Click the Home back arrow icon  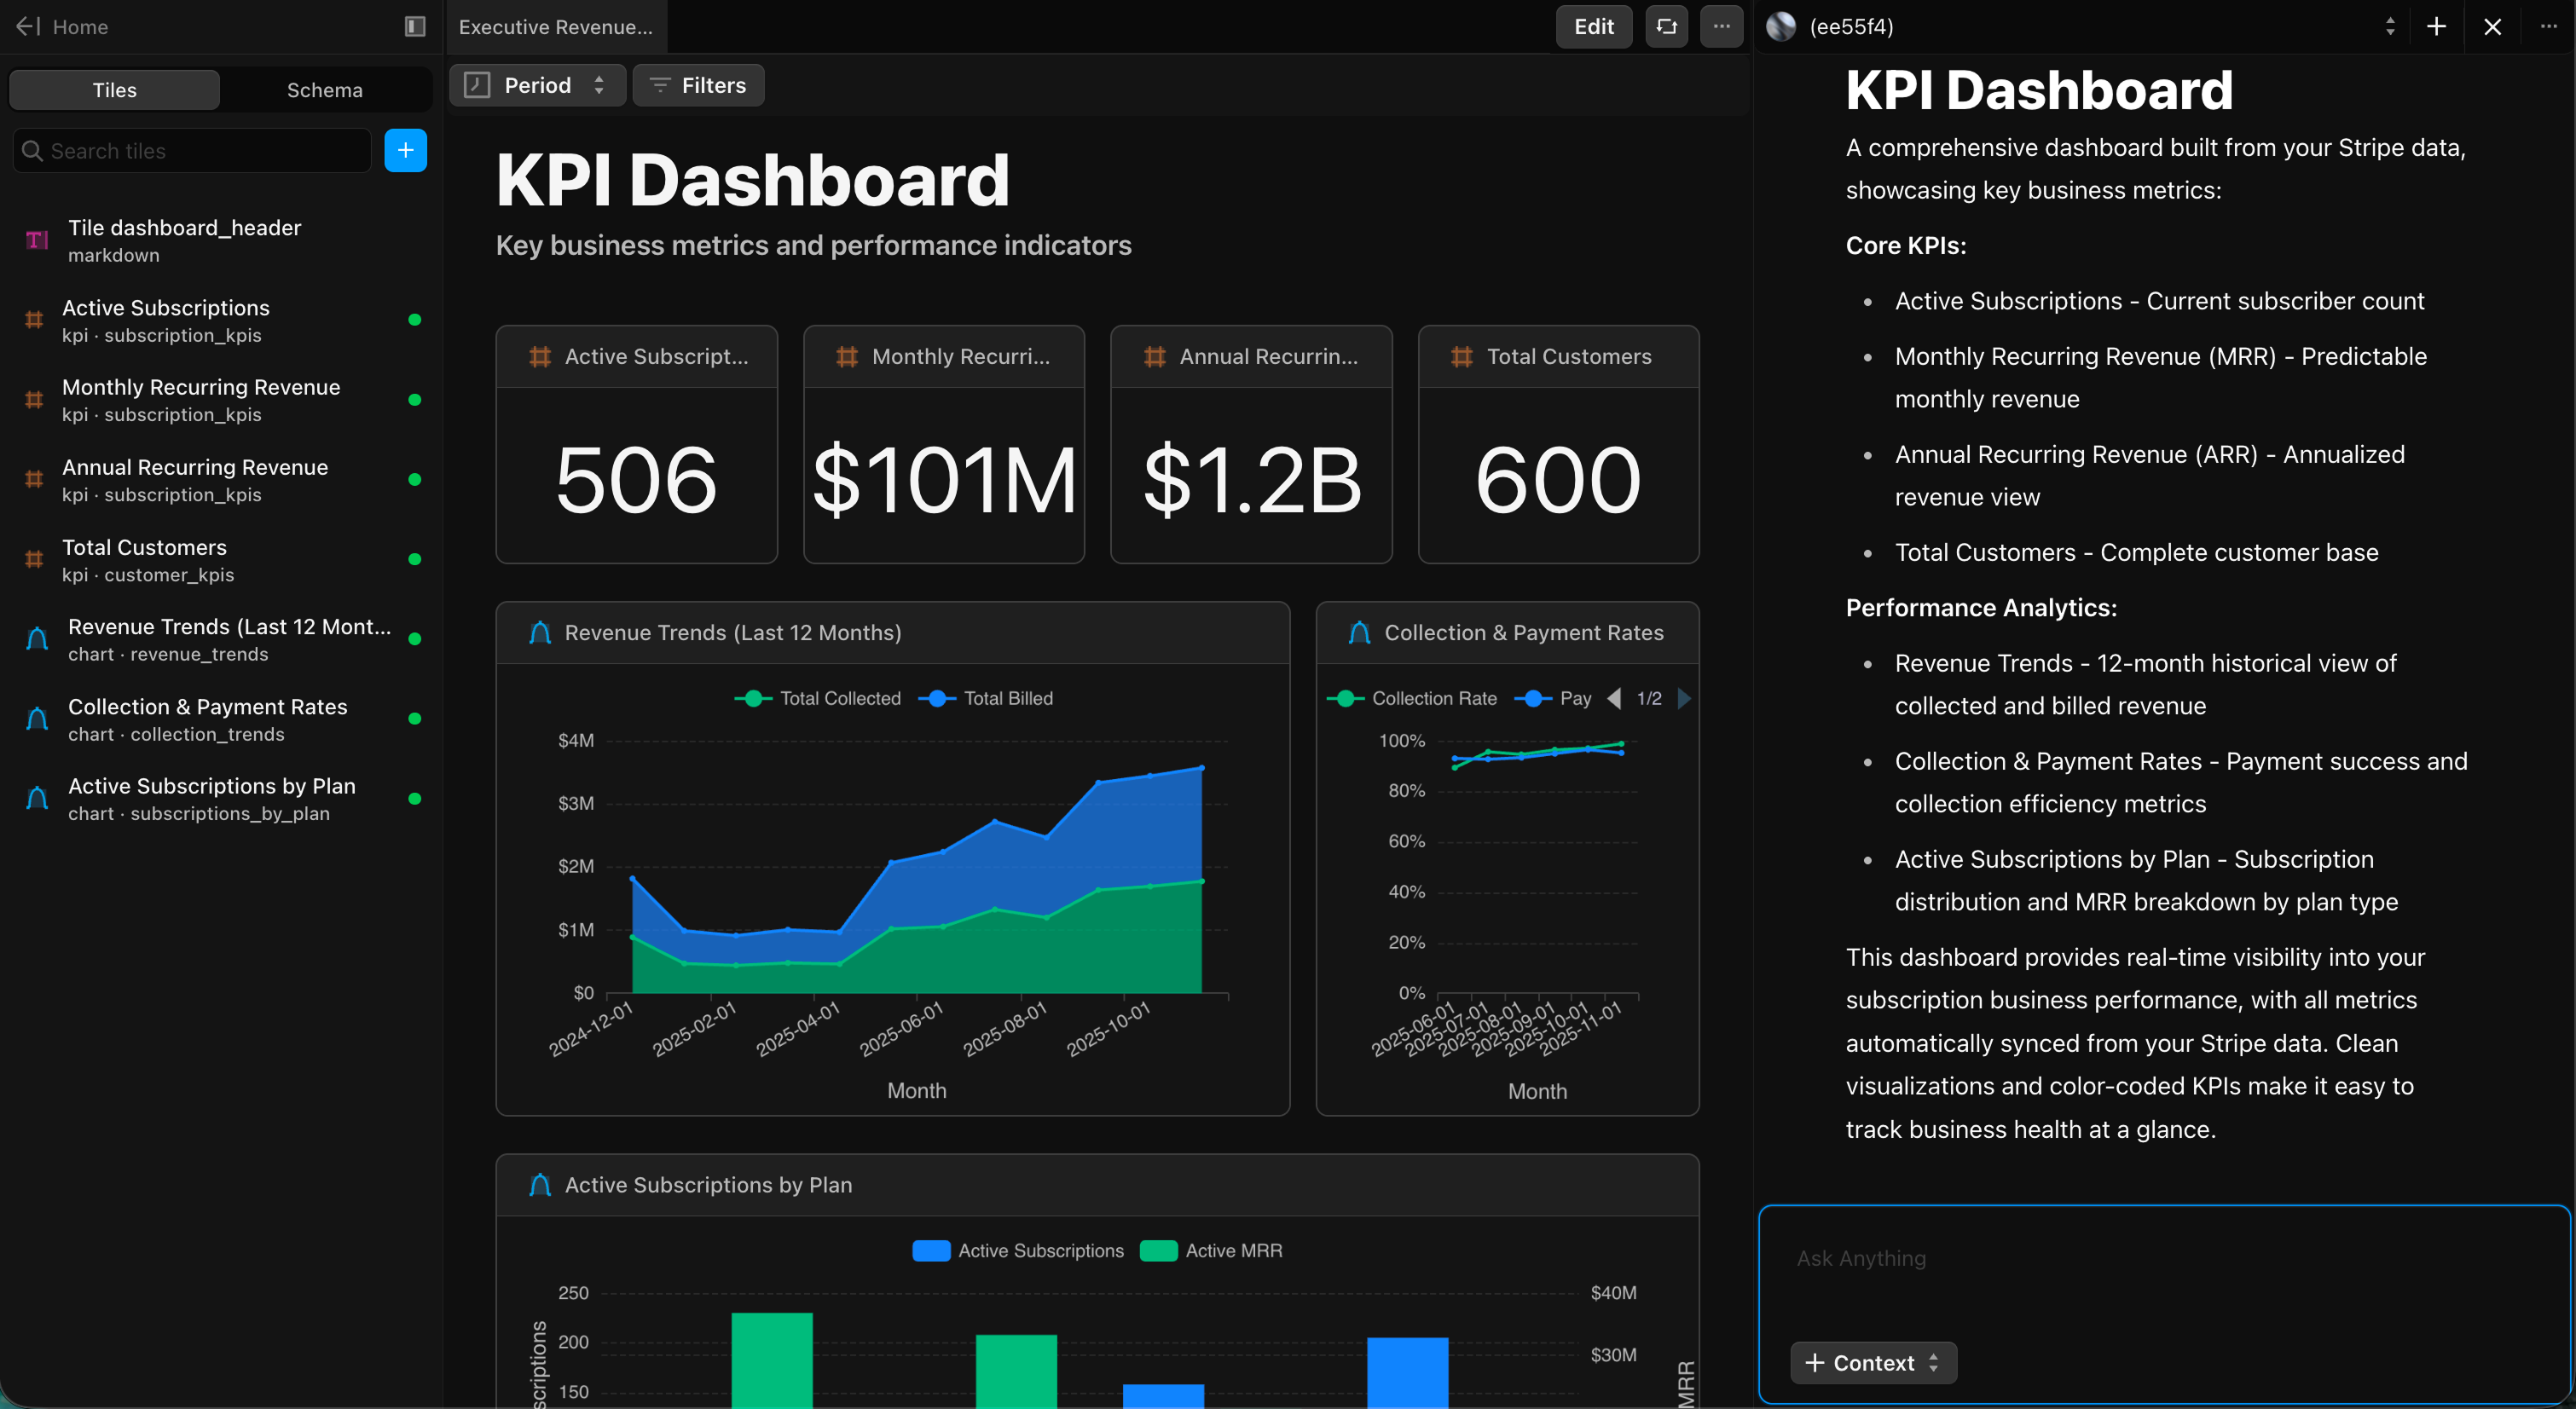[x=27, y=26]
